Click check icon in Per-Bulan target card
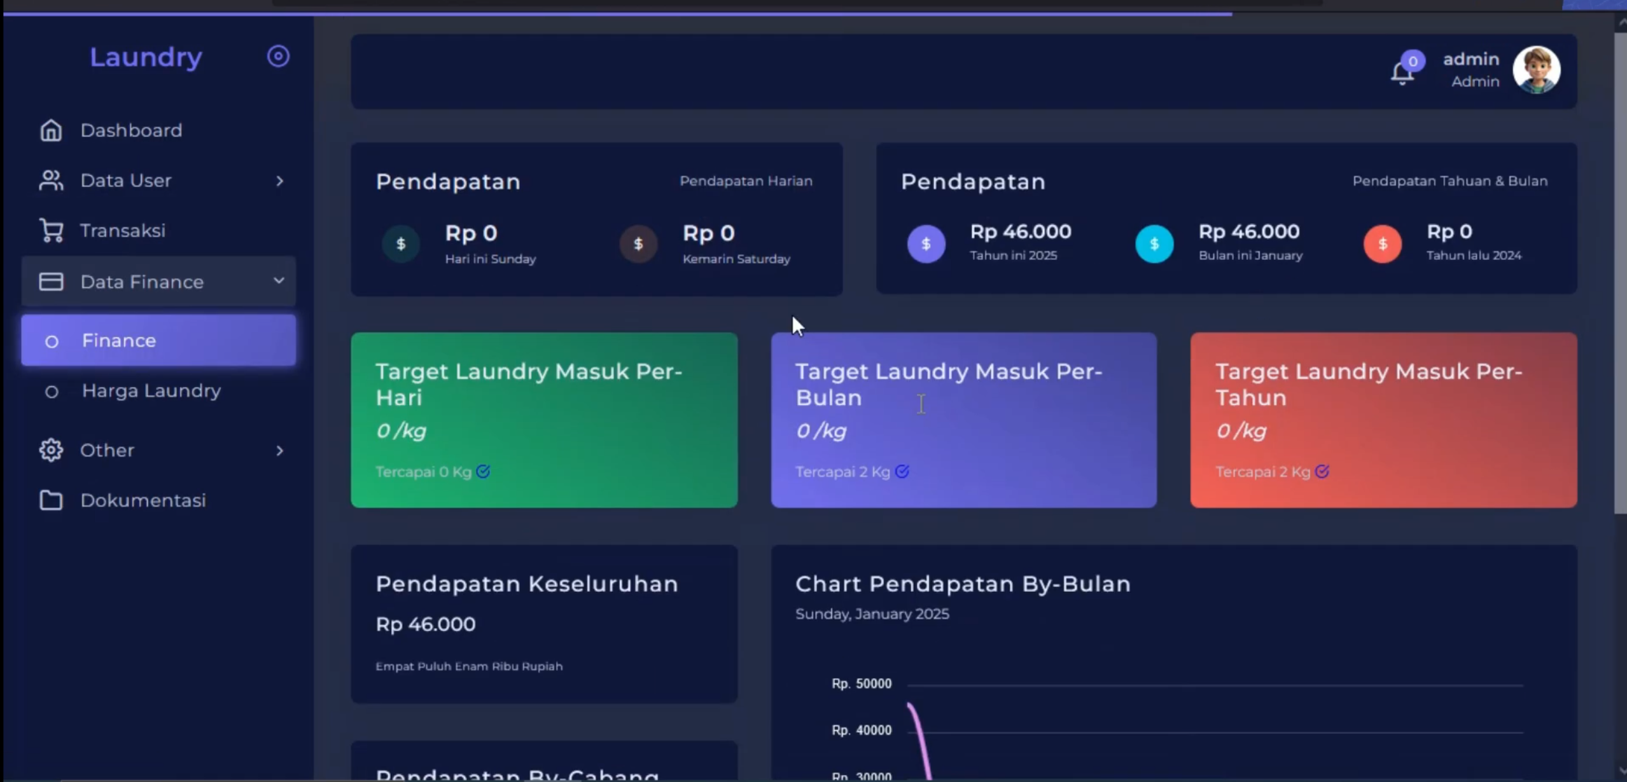Viewport: 1627px width, 782px height. coord(902,472)
